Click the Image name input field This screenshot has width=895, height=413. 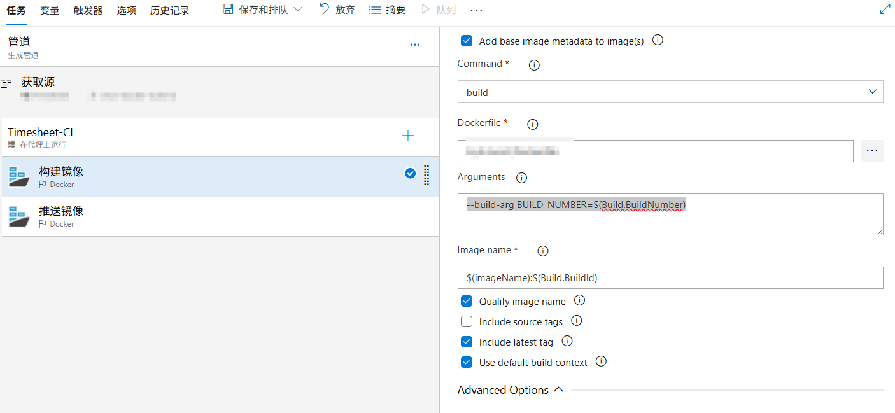670,277
